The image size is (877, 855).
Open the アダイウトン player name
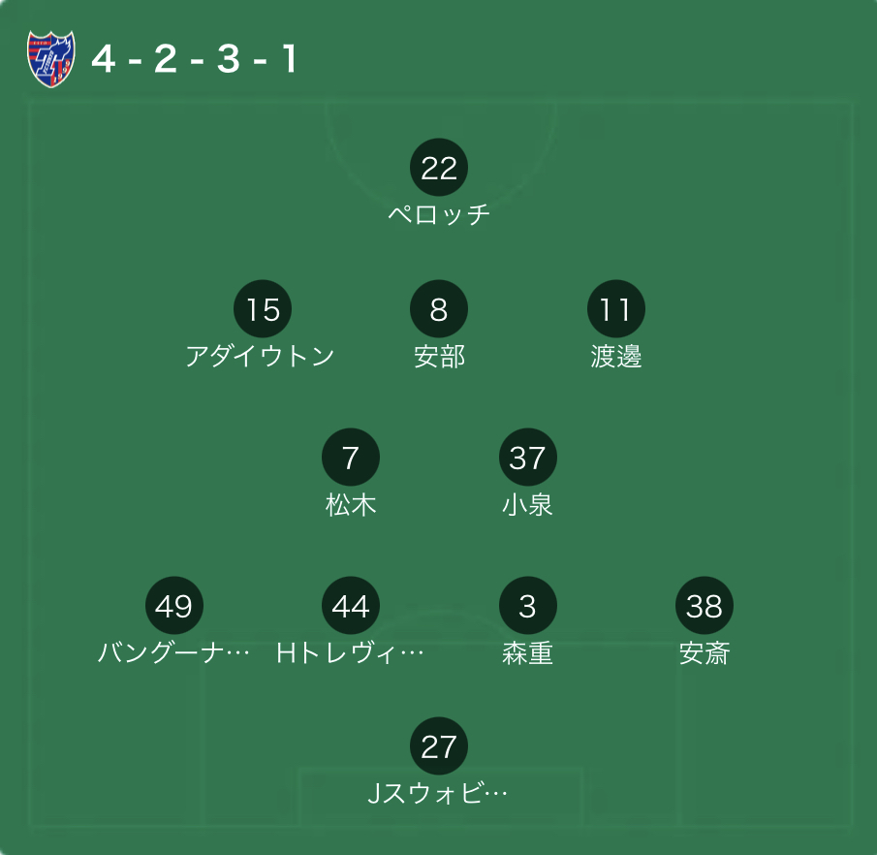[260, 356]
